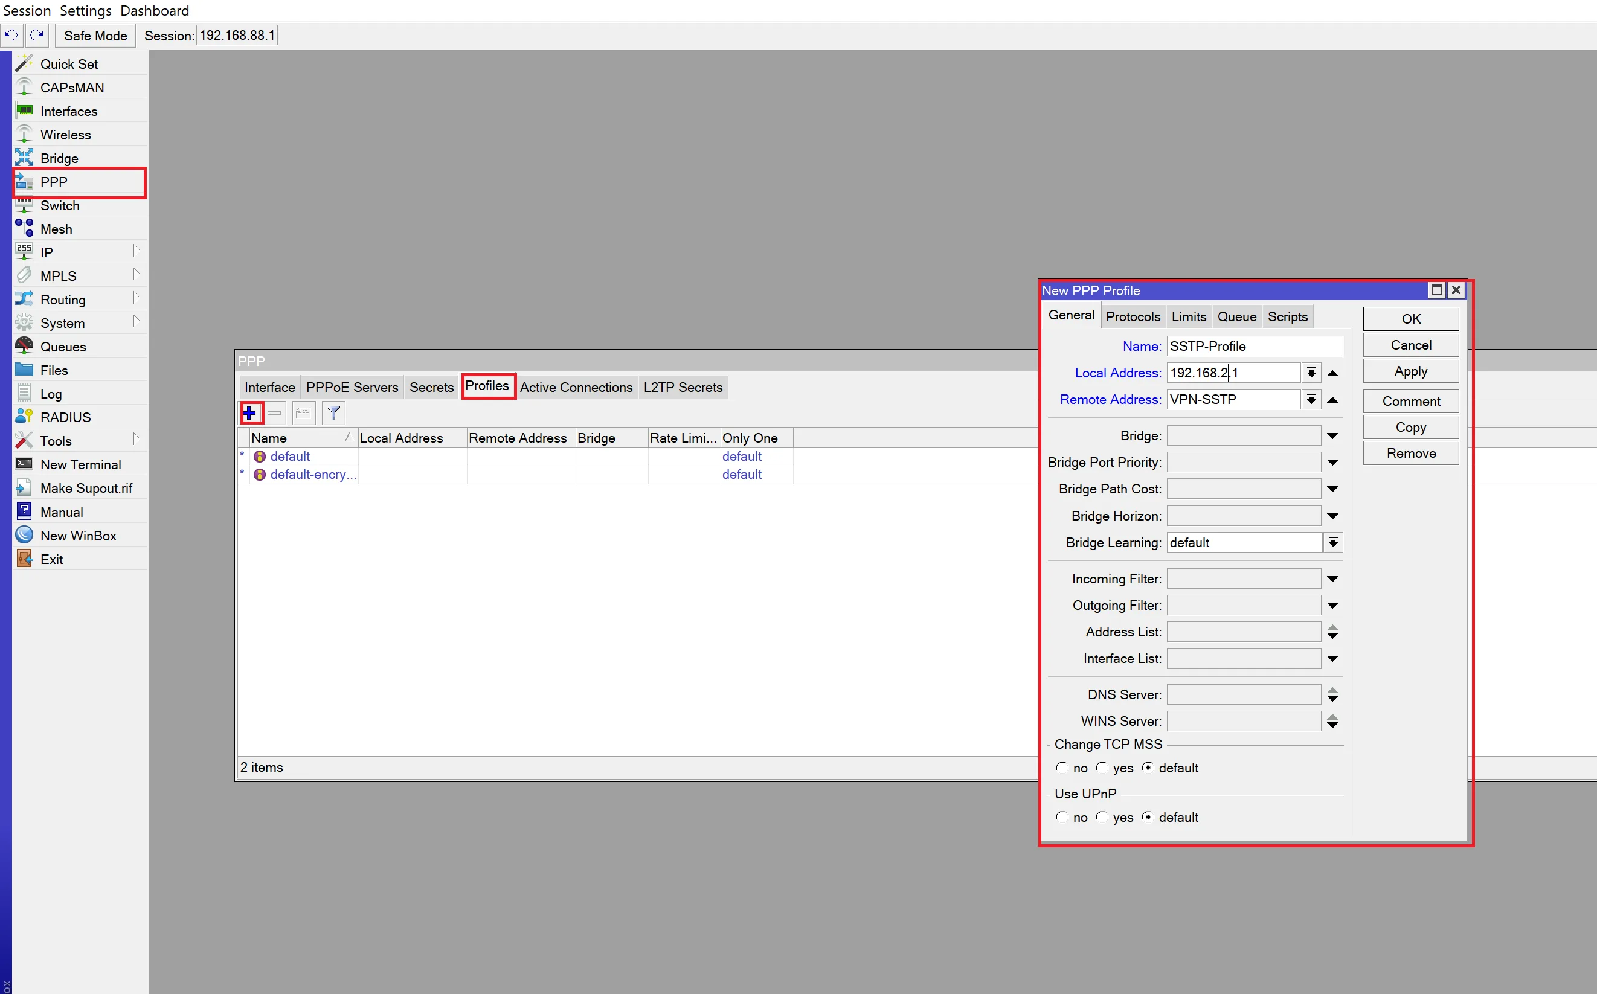Viewport: 1597px width, 994px height.
Task: Maximize the New PPP Profile dialog
Action: pos(1436,290)
